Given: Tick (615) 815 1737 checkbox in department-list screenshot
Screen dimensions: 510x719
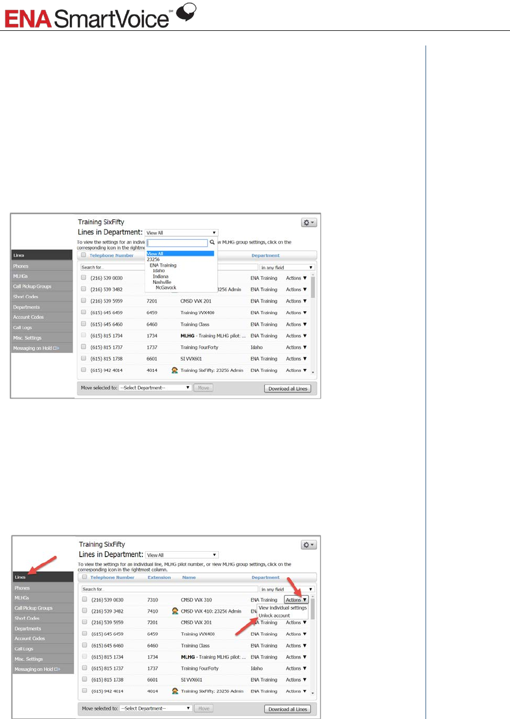Looking at the screenshot, I should 83,347.
